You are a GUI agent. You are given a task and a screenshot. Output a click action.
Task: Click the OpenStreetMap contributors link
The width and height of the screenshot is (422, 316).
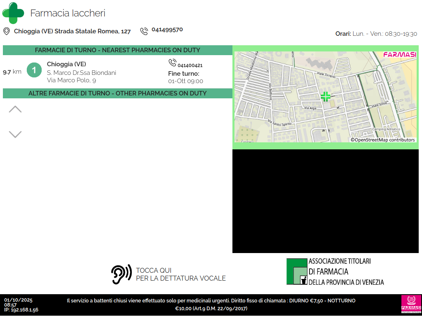click(383, 140)
